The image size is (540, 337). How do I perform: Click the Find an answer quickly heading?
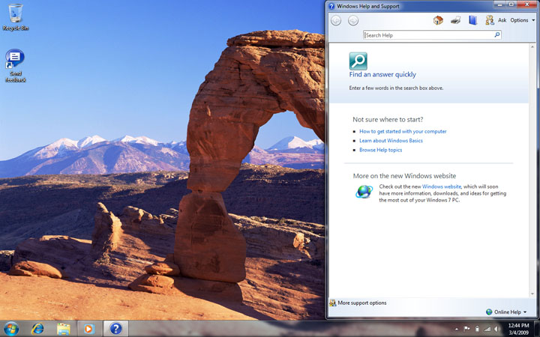click(x=382, y=75)
